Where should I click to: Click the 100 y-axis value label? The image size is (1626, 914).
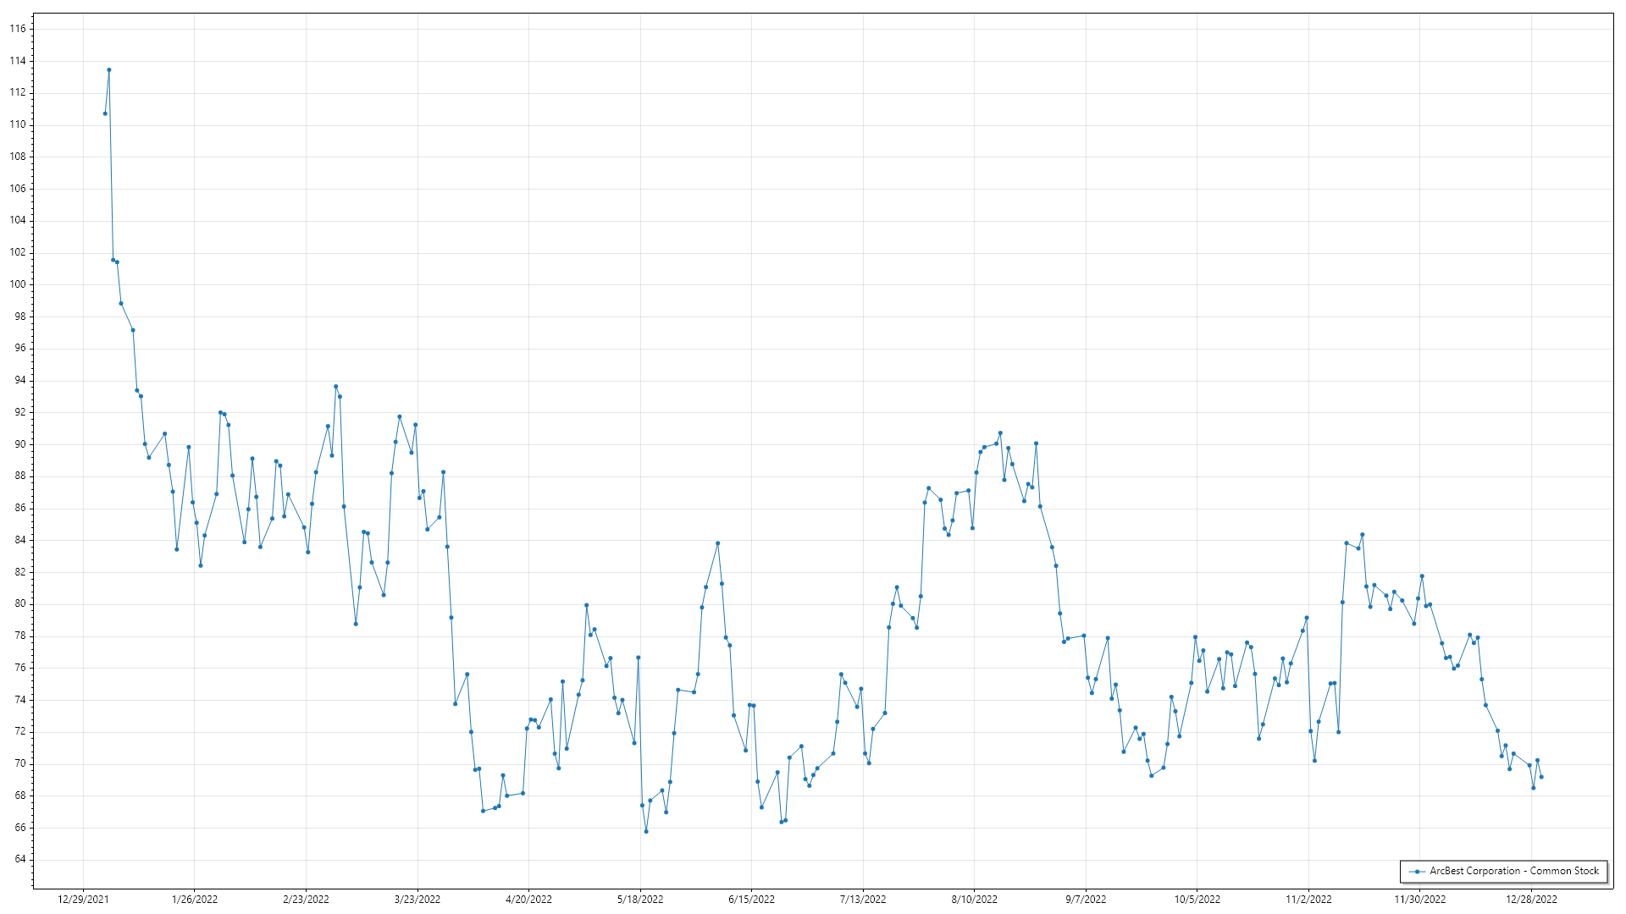[18, 284]
